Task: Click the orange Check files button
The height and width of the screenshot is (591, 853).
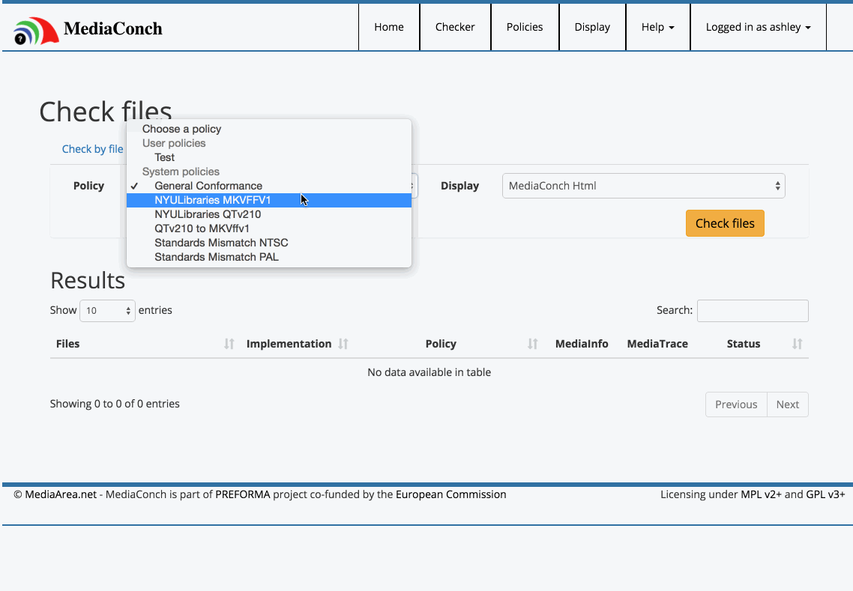Action: [x=725, y=223]
